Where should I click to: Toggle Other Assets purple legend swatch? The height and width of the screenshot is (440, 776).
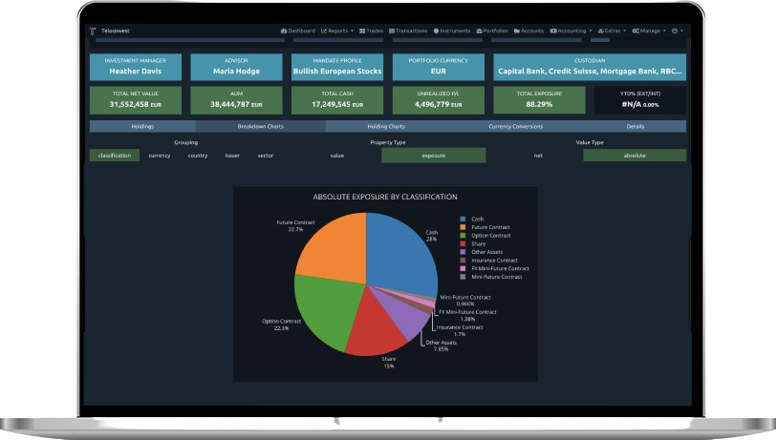(x=463, y=252)
